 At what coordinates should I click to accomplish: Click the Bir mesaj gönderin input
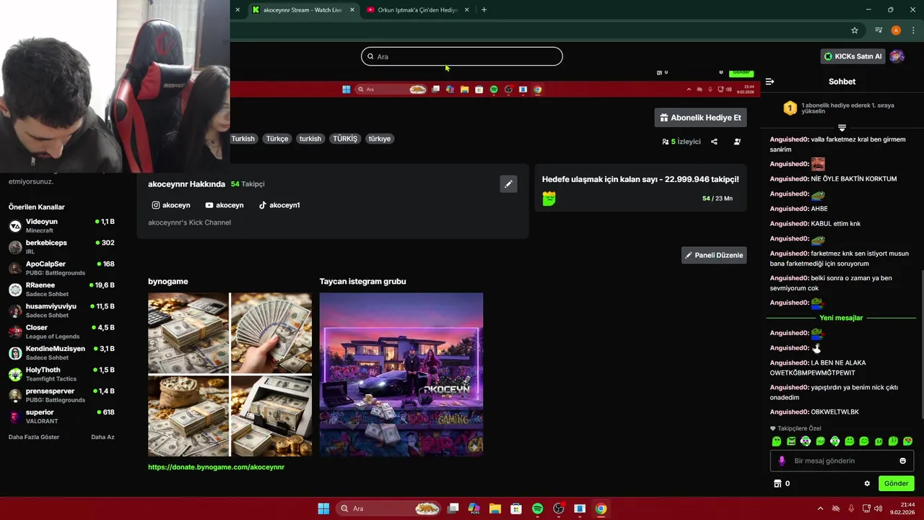(842, 461)
